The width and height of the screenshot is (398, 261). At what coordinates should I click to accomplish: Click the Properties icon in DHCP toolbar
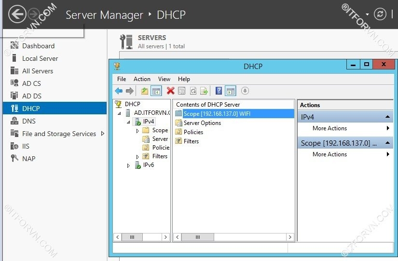point(181,91)
